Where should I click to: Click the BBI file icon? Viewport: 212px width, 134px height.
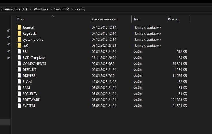(x=19, y=51)
